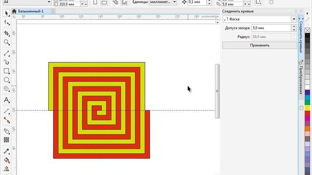This screenshot has height=175, width=312.
Task: Open the A4 page size dropdown
Action: tap(49, 2)
